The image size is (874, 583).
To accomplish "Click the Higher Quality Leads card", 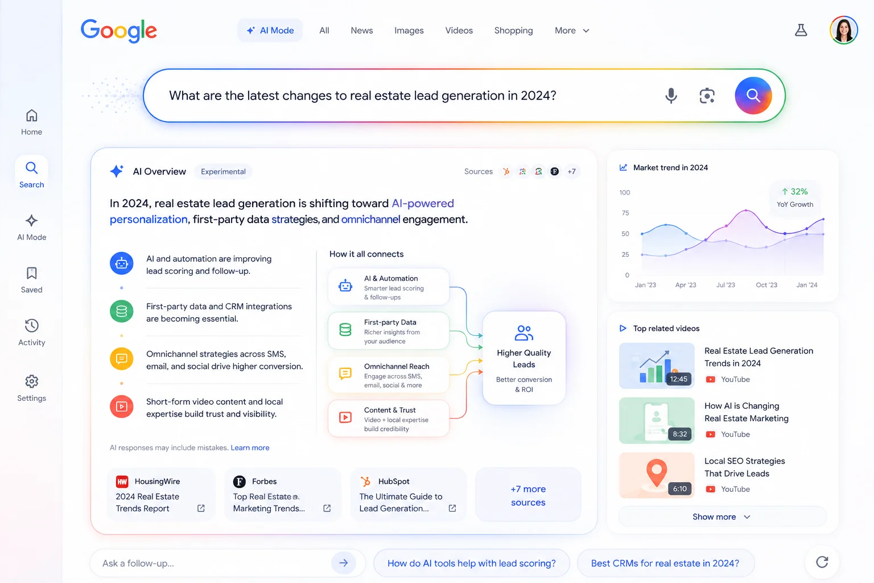I will [524, 358].
